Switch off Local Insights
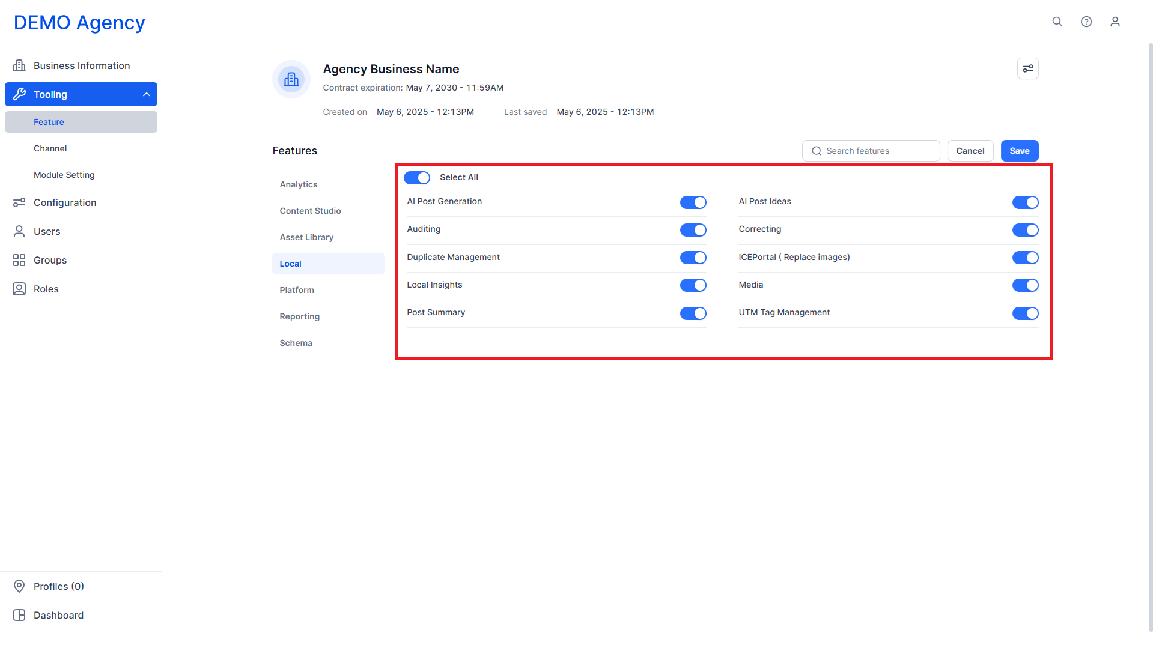Viewport: 1153px width, 648px height. [693, 285]
